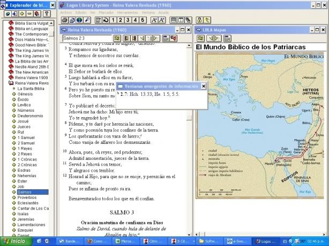Click workspace button 3
Viewport: 329px width, 246px height.
[x=128, y=20]
